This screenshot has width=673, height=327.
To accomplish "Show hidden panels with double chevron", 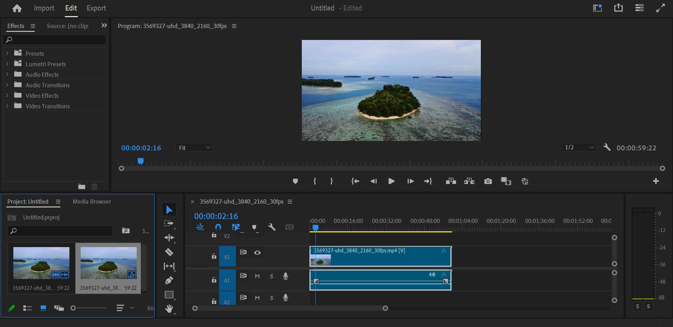I will 104,25.
